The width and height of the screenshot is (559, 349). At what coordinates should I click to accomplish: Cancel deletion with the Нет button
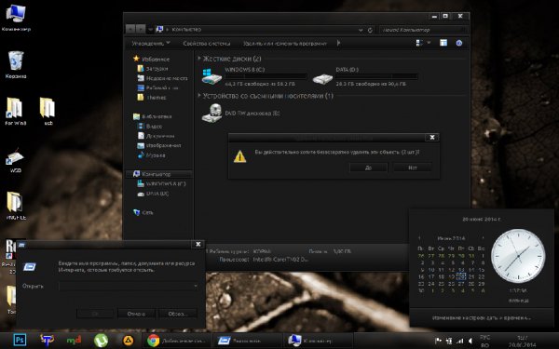(413, 167)
